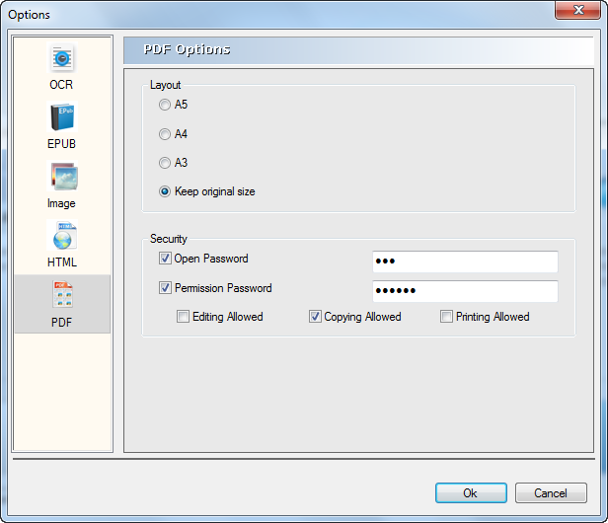The height and width of the screenshot is (523, 608).
Task: Enable the Editing Allowed checkbox
Action: pyautogui.click(x=183, y=317)
